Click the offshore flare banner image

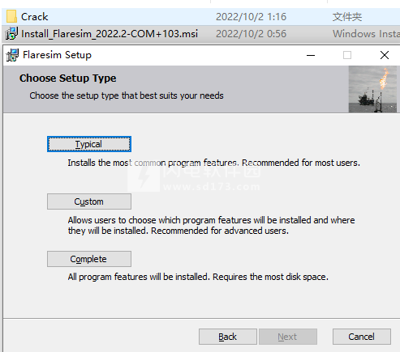tap(372, 89)
